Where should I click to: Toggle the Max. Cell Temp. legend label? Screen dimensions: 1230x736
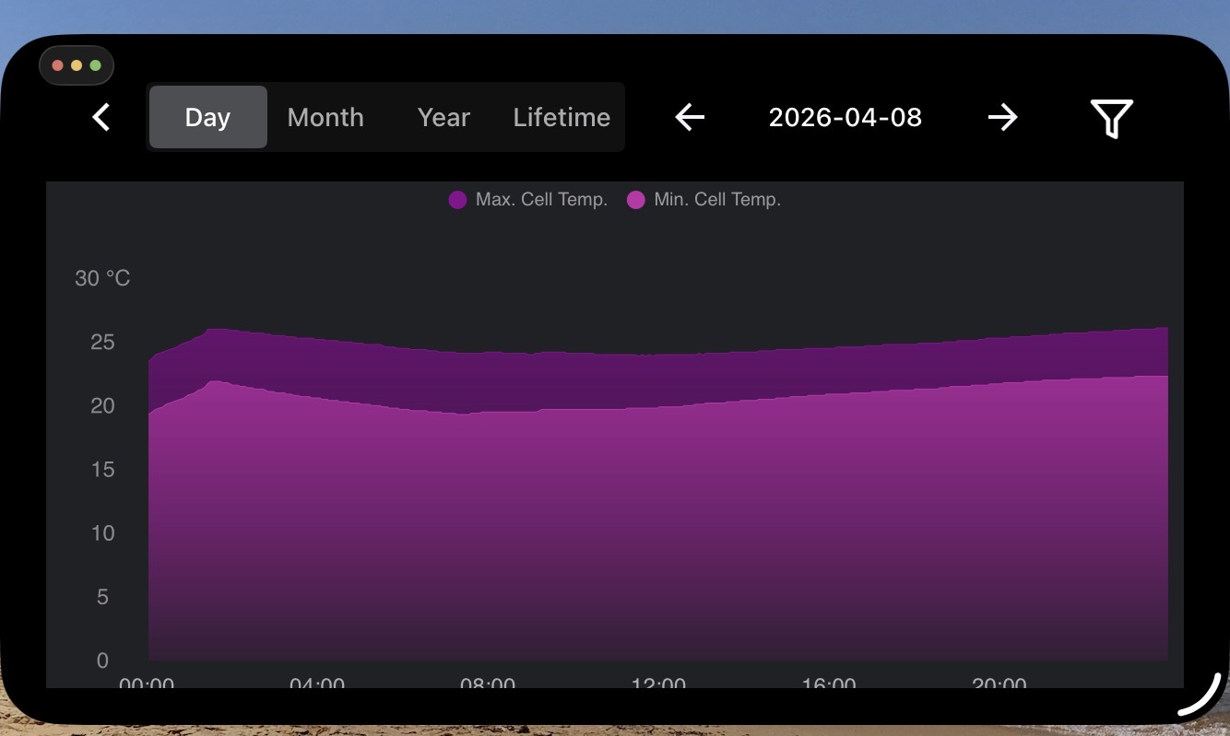pyautogui.click(x=541, y=200)
